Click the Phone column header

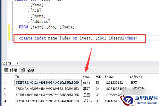116,77
